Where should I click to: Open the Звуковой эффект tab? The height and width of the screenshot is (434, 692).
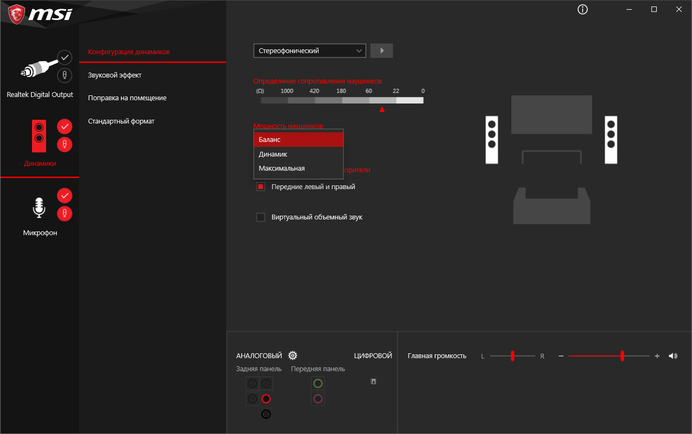click(115, 75)
